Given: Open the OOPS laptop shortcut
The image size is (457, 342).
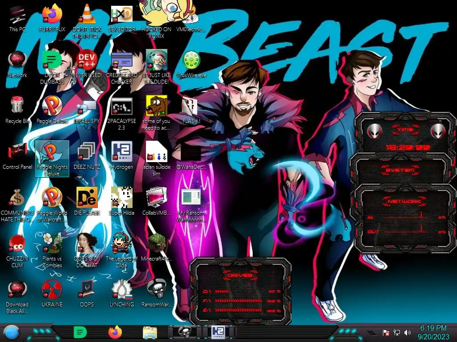Looking at the screenshot, I should [87, 294].
